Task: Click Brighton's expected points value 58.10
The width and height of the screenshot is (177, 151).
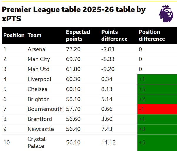Action: coord(73,99)
